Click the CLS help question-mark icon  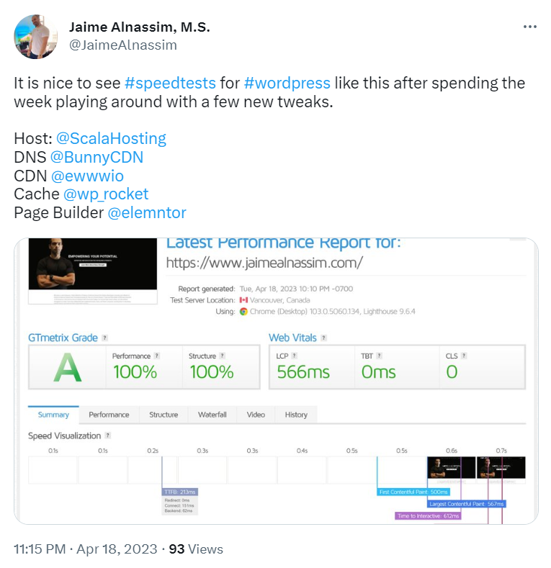(464, 356)
